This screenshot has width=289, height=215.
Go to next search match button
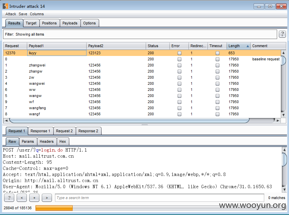47,198
